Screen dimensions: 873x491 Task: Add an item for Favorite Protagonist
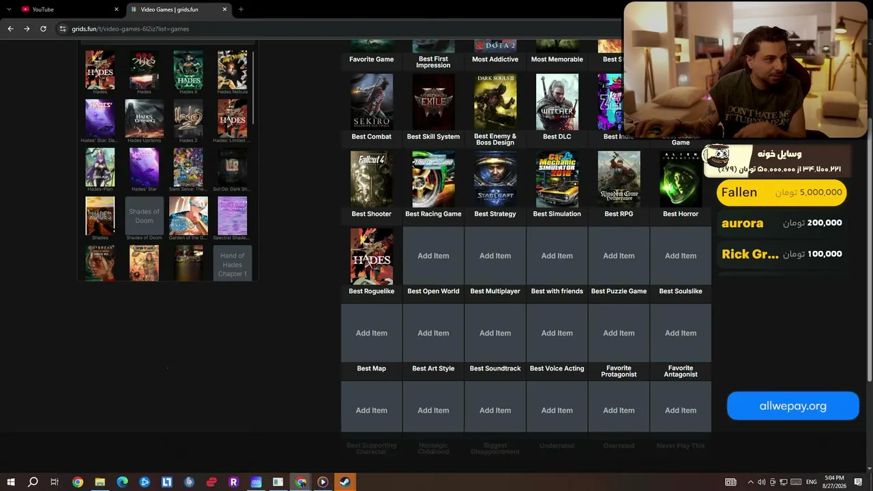[619, 333]
